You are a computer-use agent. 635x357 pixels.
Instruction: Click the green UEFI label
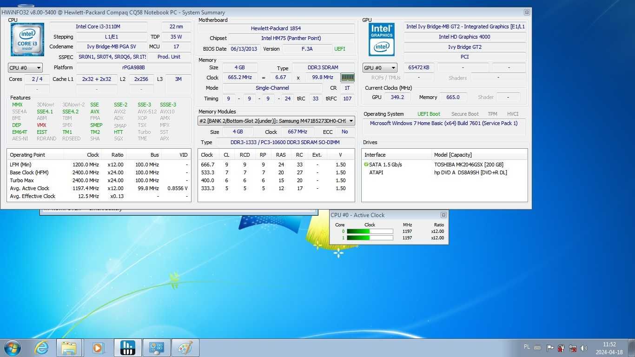(x=340, y=49)
